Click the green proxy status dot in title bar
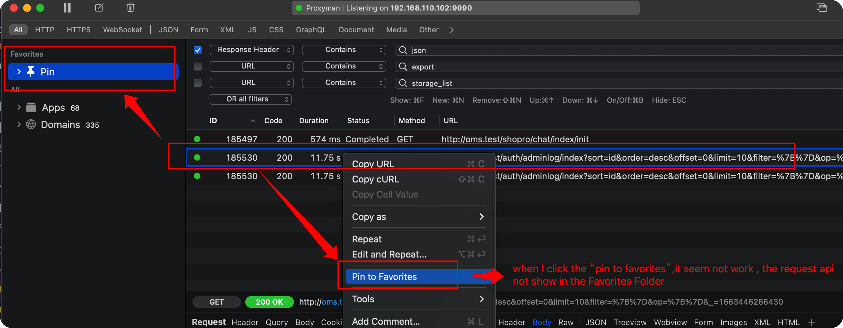 (x=299, y=8)
